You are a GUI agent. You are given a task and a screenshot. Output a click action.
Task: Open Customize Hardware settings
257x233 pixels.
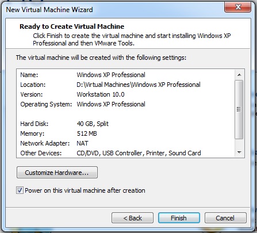pos(57,173)
